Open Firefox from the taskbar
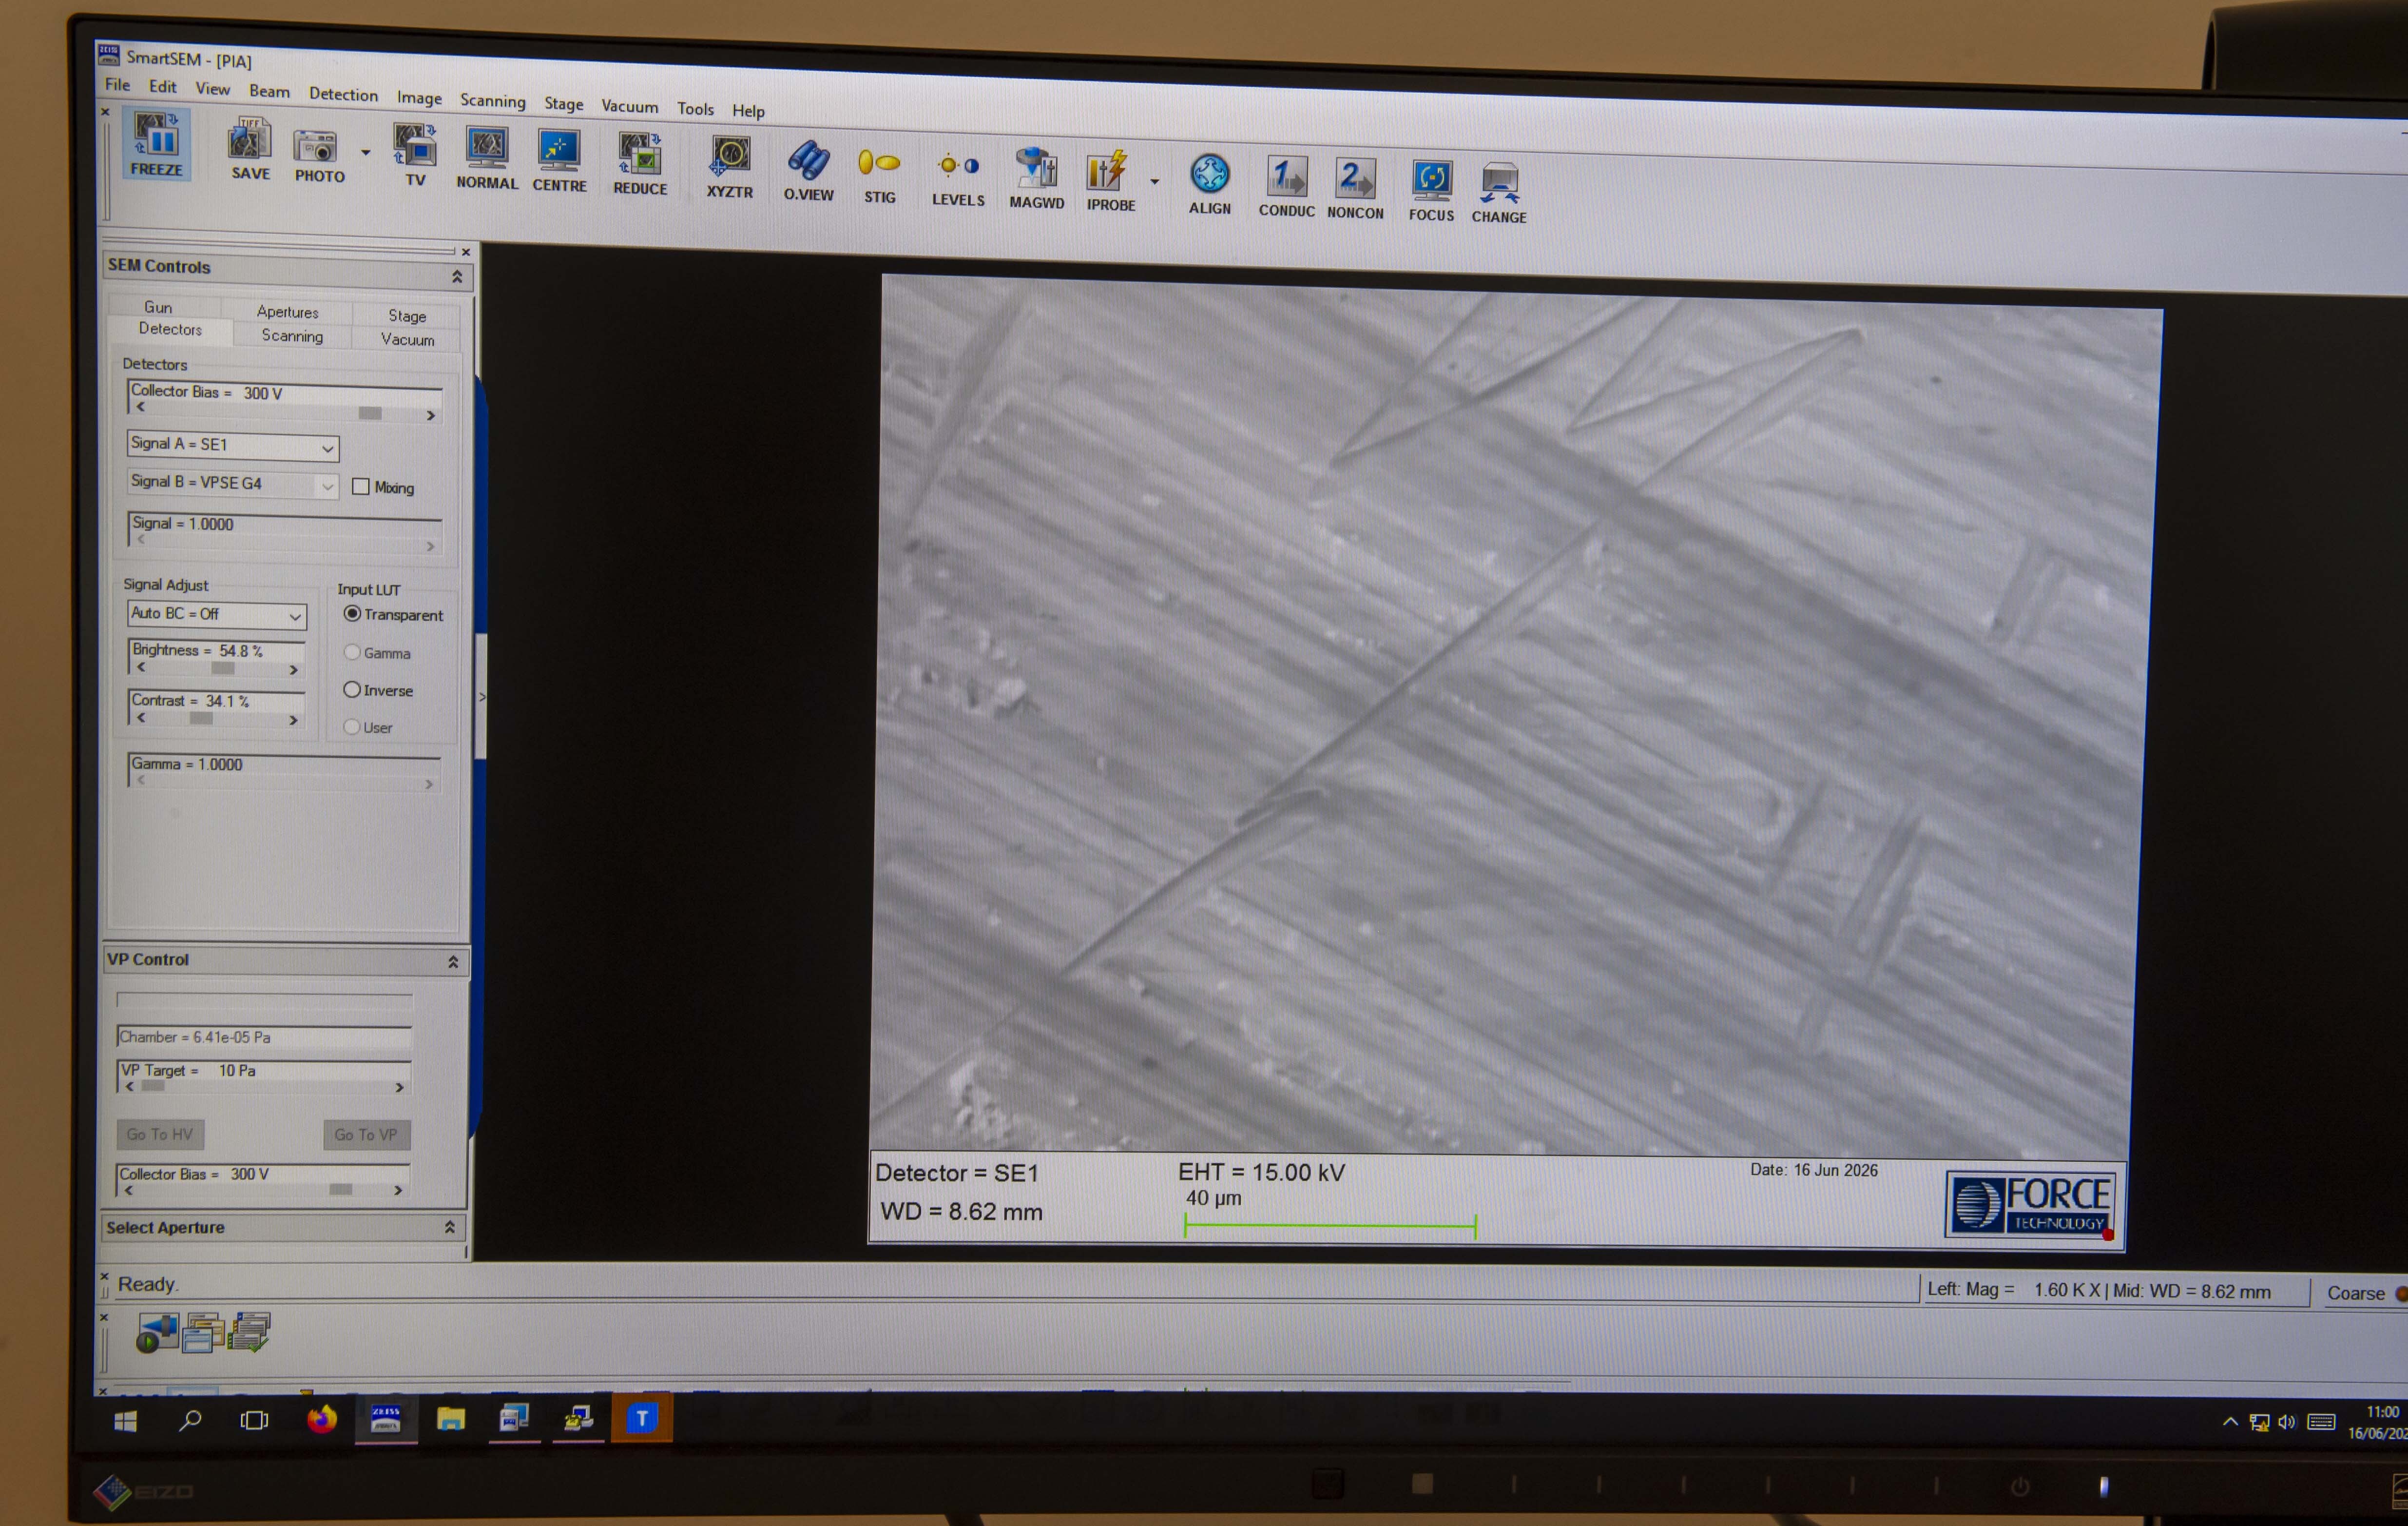Screen dimensions: 2408x1526 [321, 1419]
